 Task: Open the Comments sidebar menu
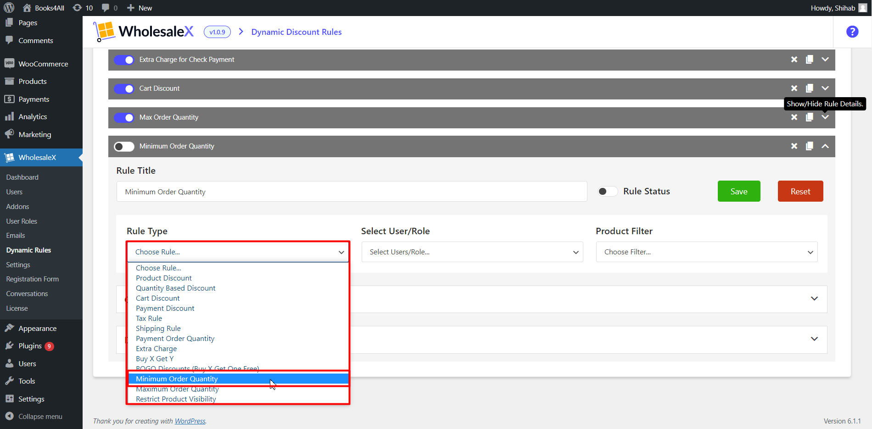[41, 40]
